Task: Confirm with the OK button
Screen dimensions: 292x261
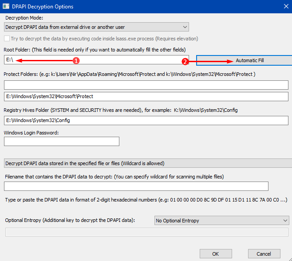Action: [x=216, y=254]
